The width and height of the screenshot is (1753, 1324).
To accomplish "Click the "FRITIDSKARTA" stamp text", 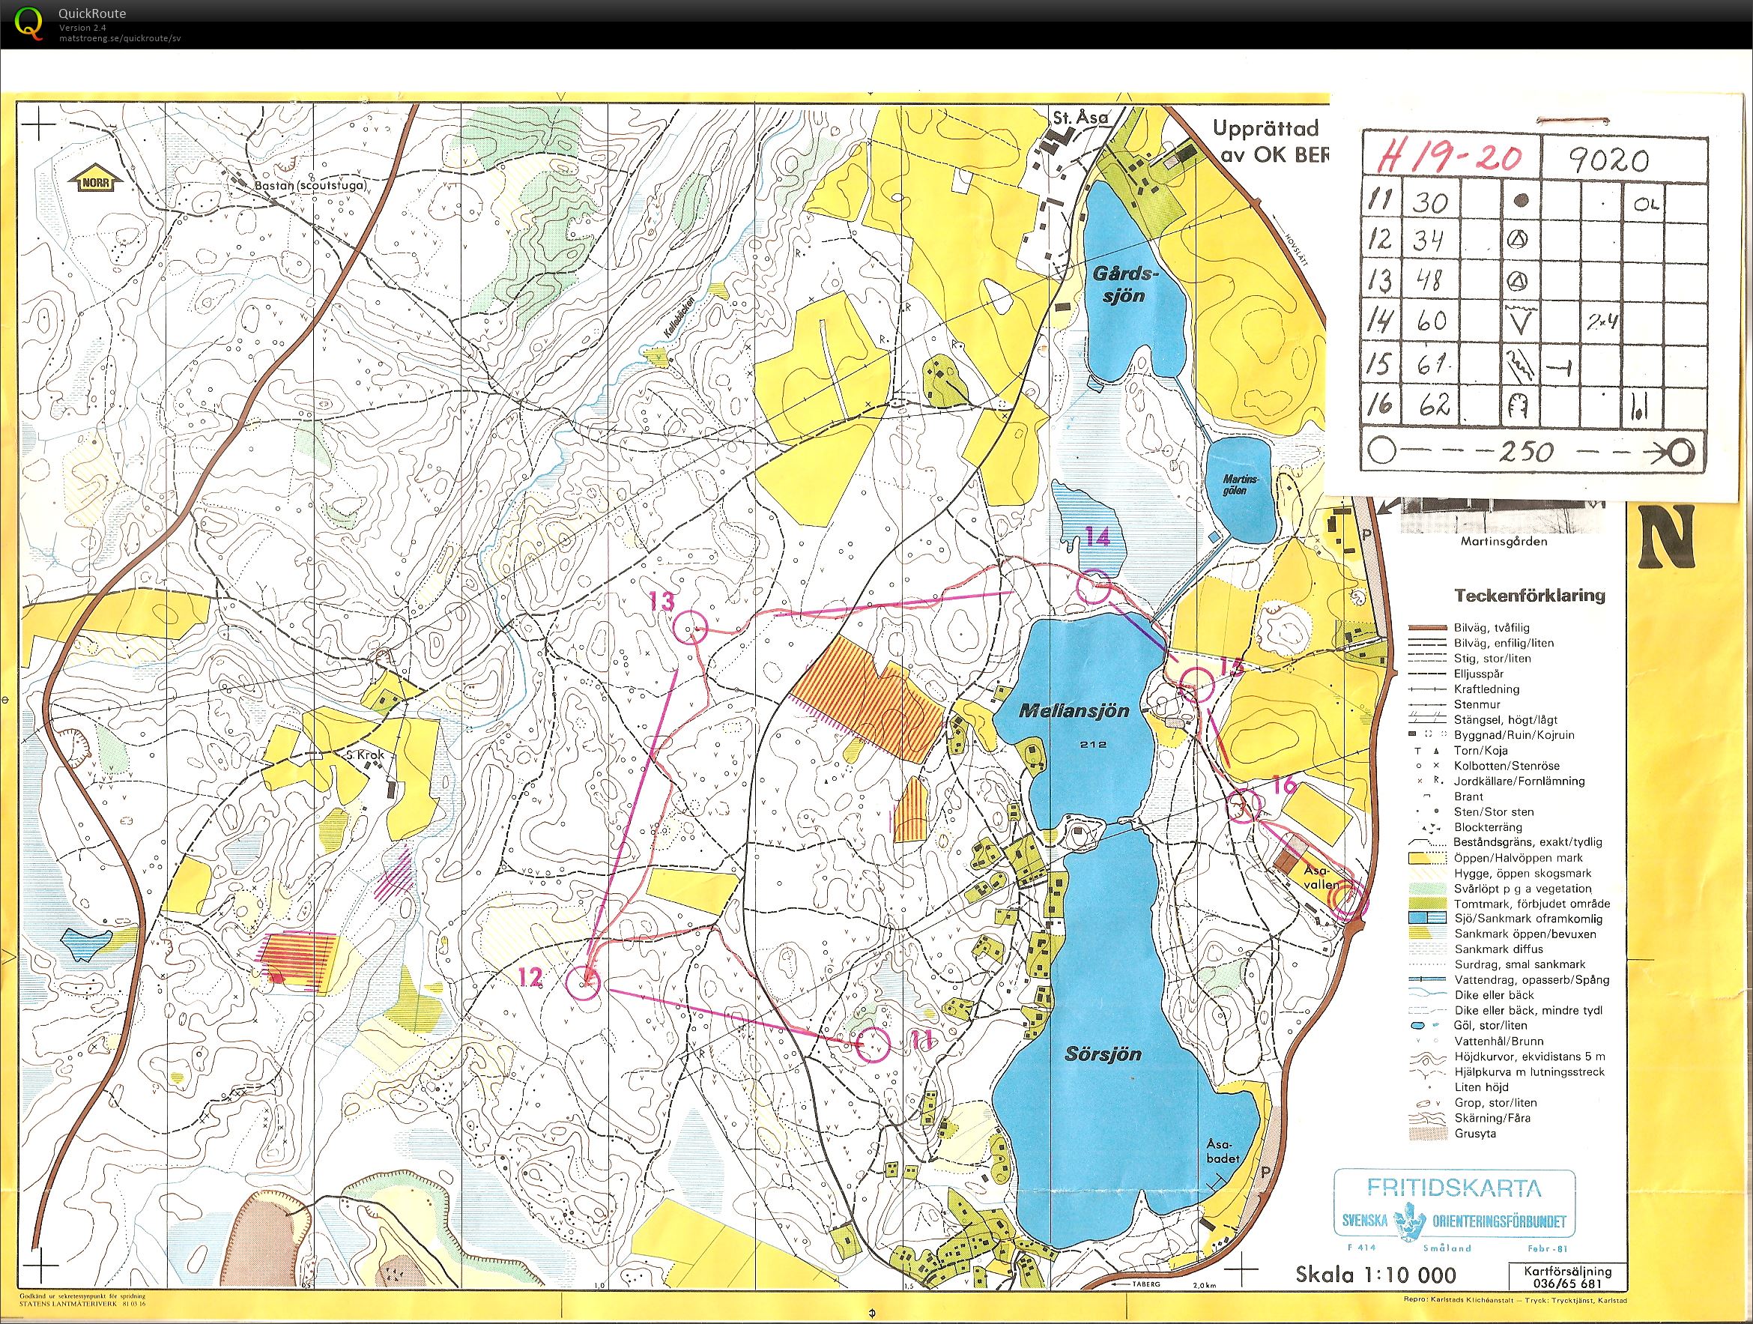I will [1454, 1188].
